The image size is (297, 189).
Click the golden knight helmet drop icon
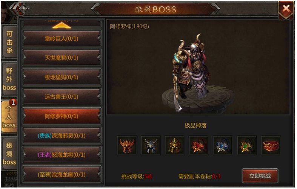tap(175, 145)
